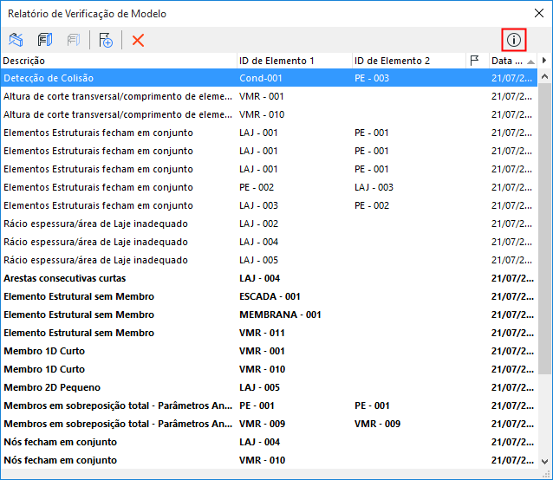
Task: Close the Relatório de Verificação de Modelo window
Action: [x=539, y=13]
